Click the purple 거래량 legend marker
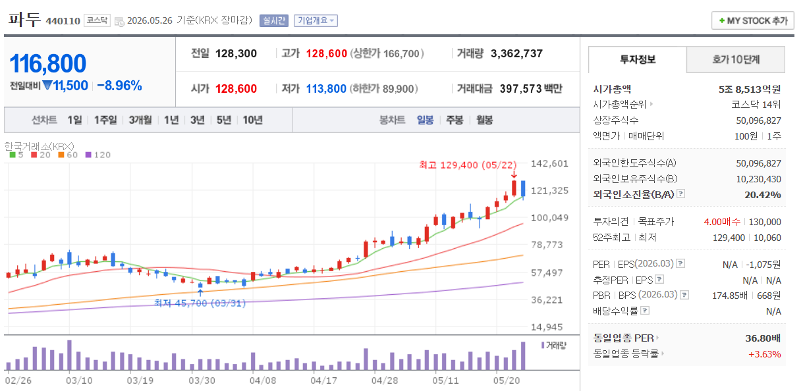The image size is (803, 391). click(543, 345)
